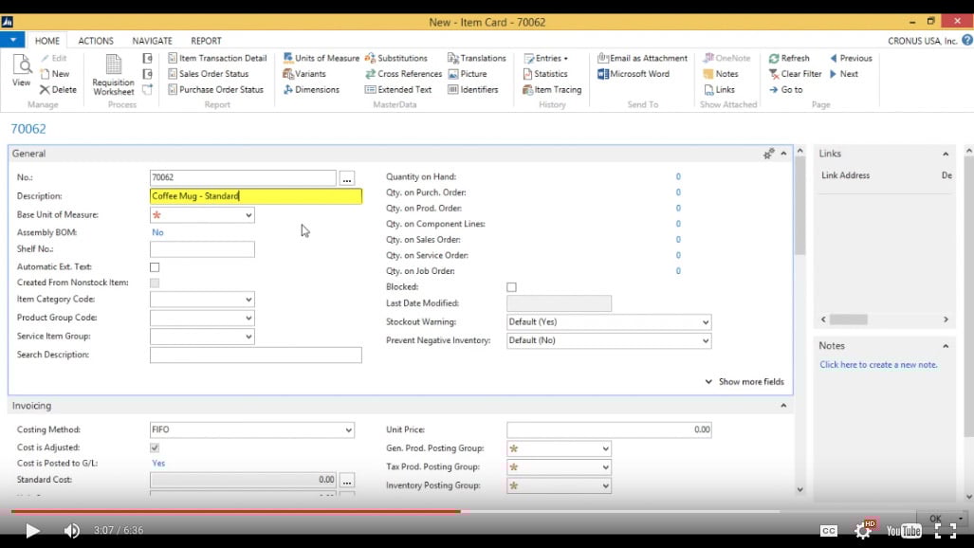Refresh the page
Image resolution: width=974 pixels, height=548 pixels.
point(789,58)
